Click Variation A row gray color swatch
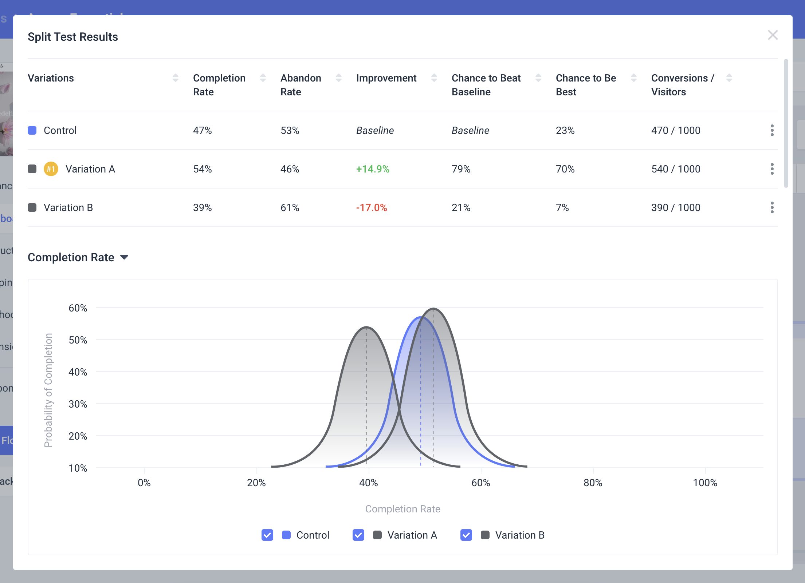Viewport: 805px width, 583px height. point(32,169)
